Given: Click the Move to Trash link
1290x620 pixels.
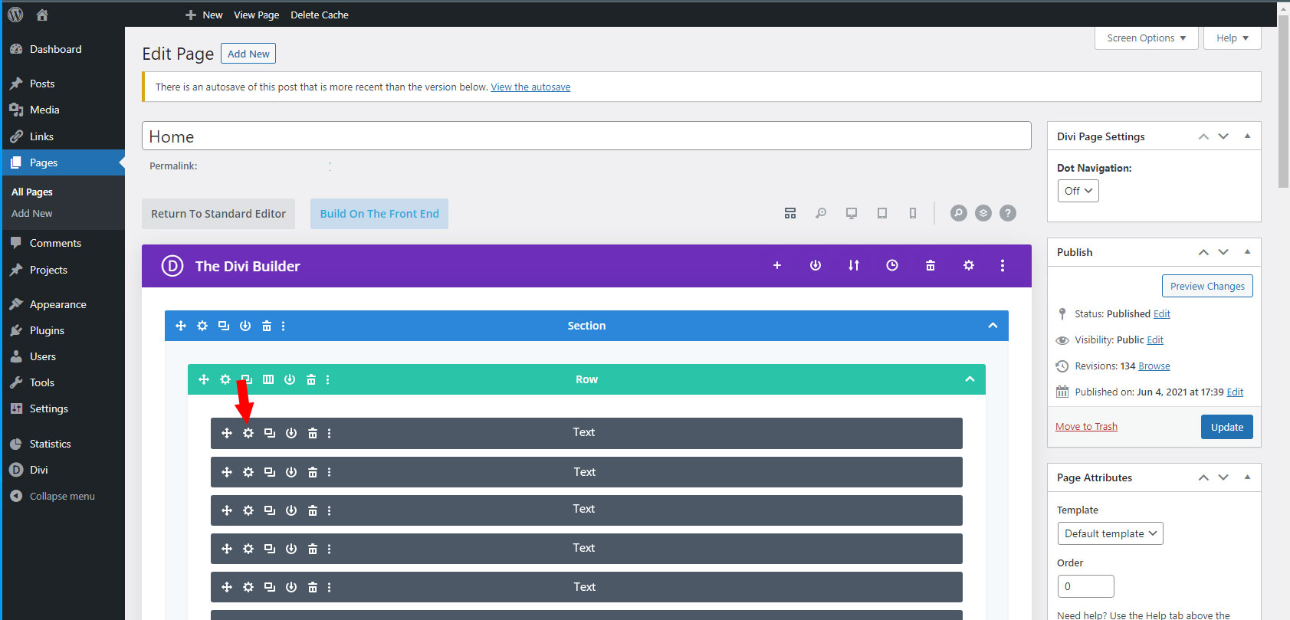Looking at the screenshot, I should click(x=1086, y=427).
